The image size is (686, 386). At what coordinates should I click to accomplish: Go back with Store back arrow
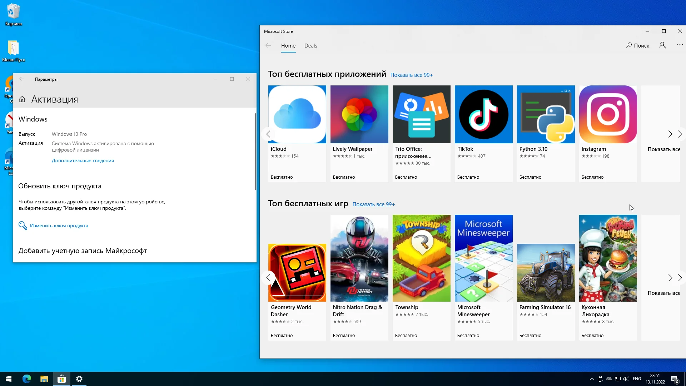pyautogui.click(x=268, y=45)
